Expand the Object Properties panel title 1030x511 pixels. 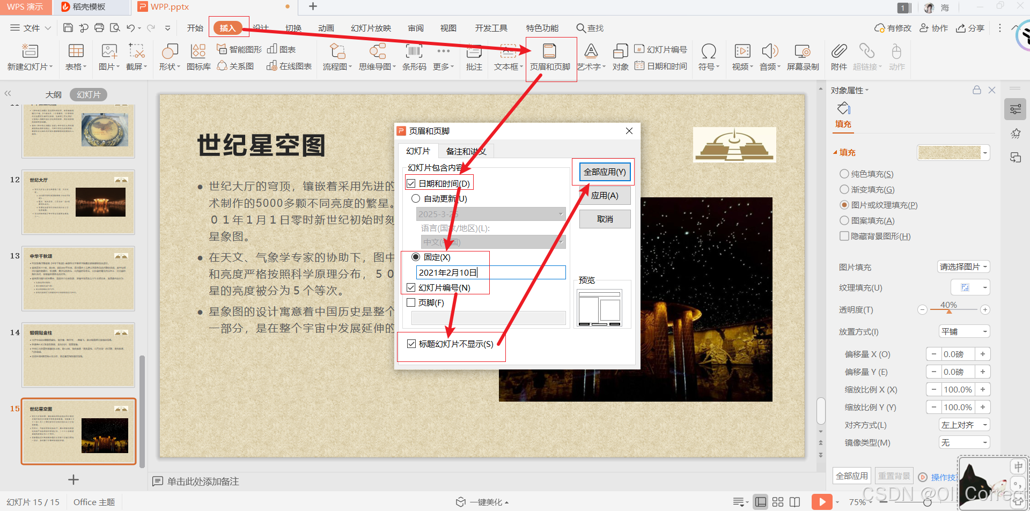click(x=850, y=90)
